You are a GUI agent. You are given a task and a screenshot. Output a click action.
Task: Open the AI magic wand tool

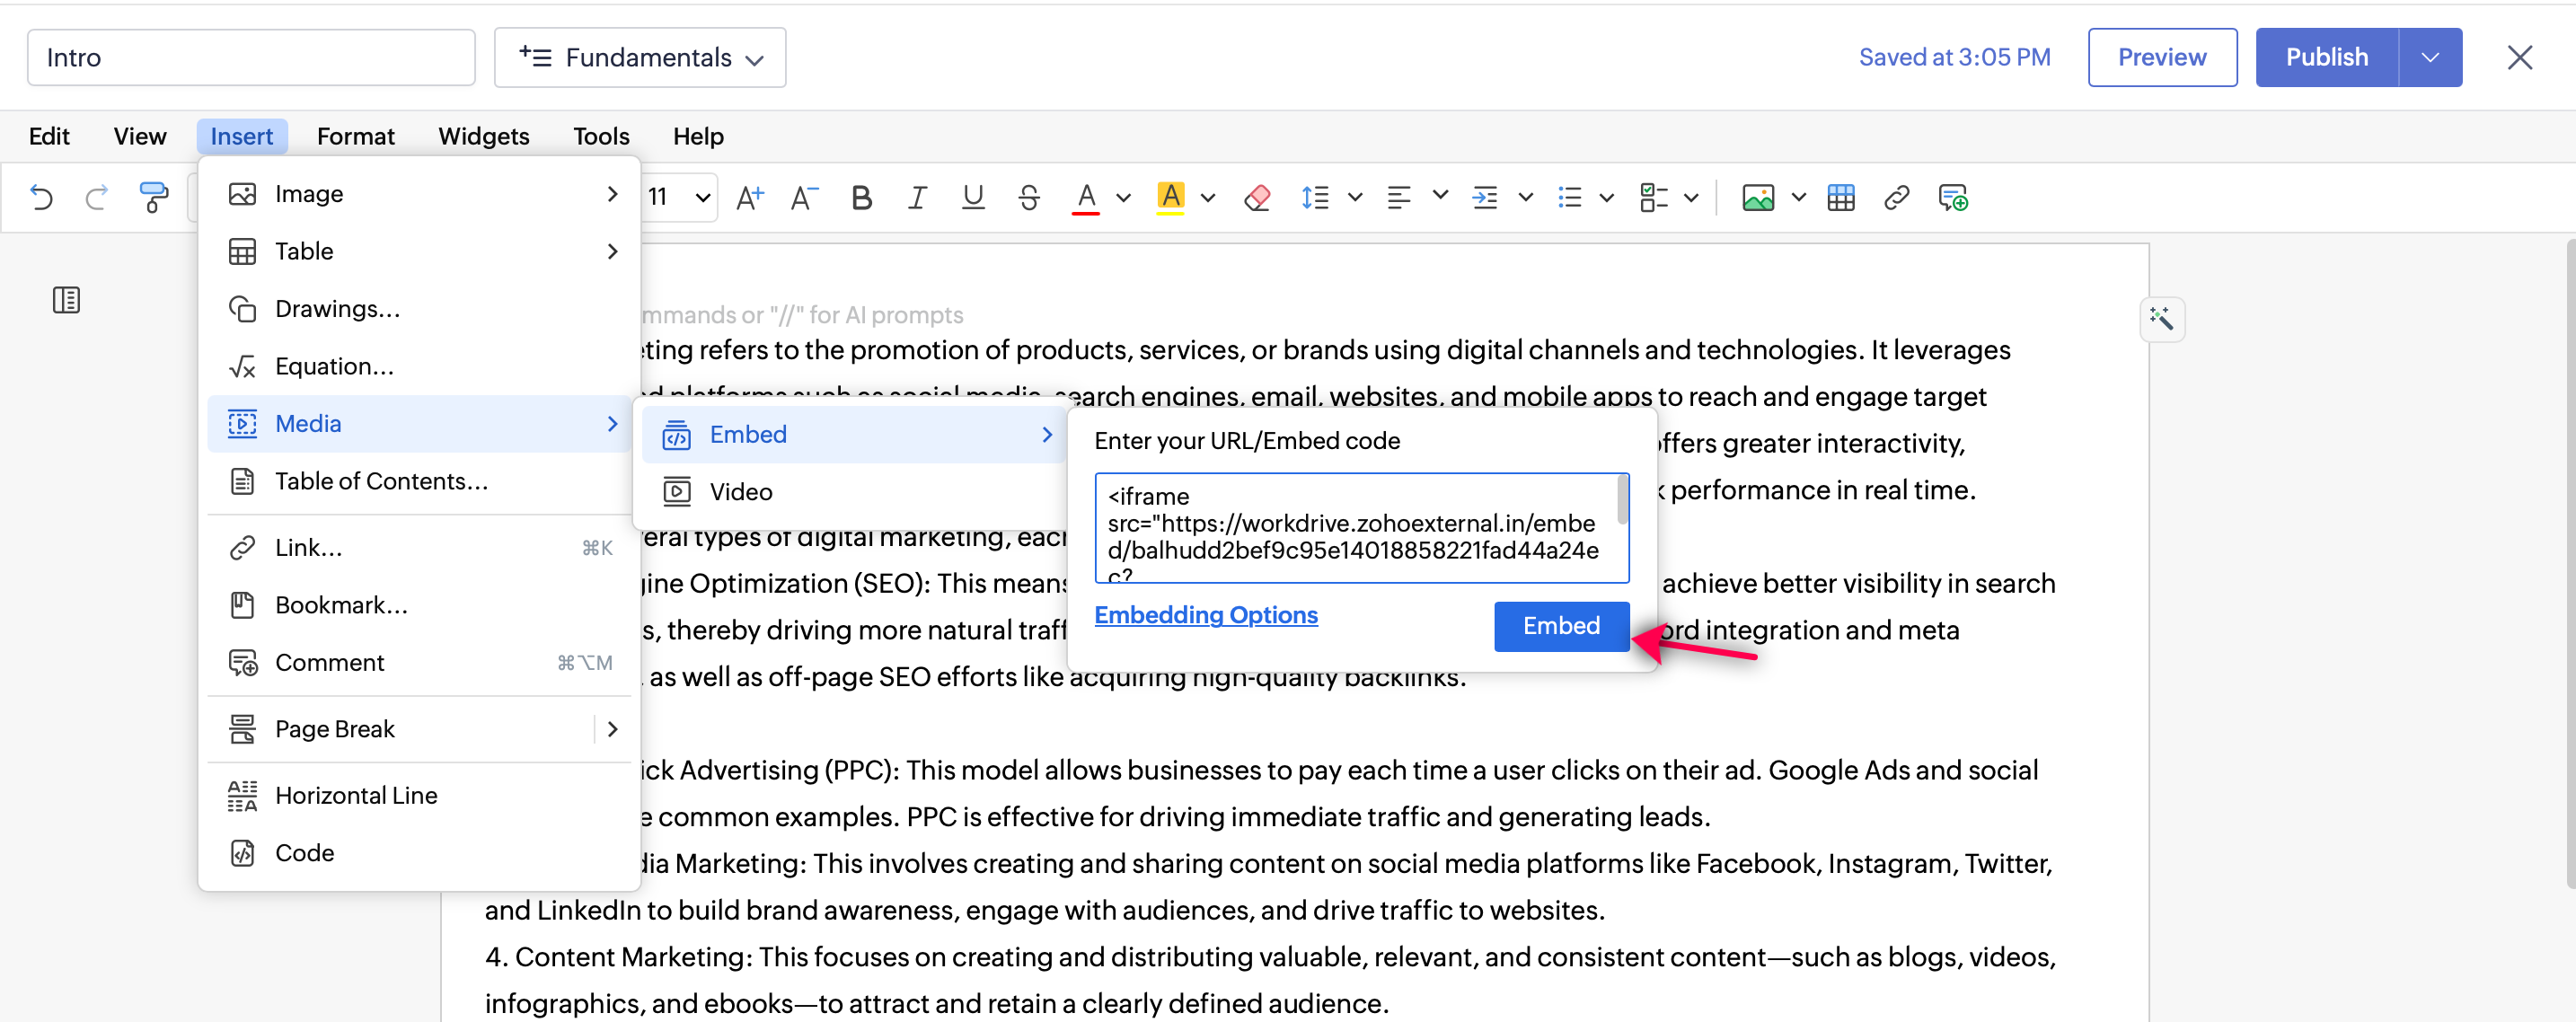(2161, 319)
